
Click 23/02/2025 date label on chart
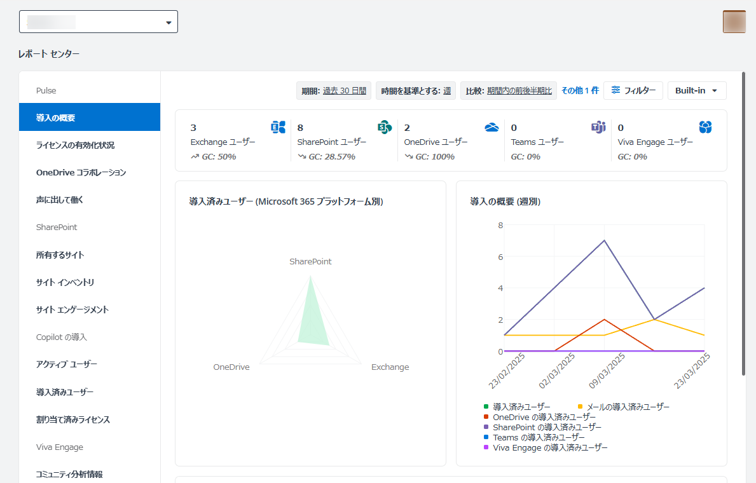(x=507, y=371)
